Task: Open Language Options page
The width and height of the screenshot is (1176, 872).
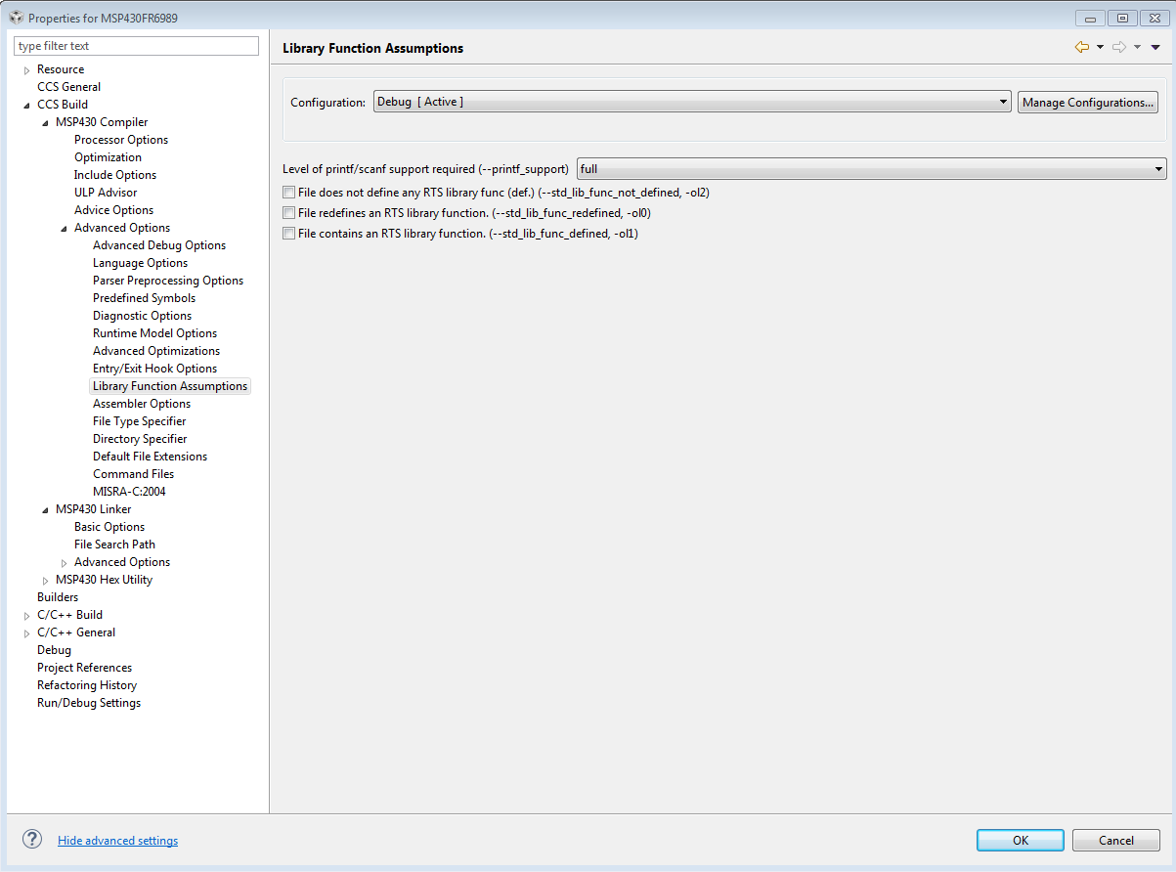Action: click(x=140, y=263)
